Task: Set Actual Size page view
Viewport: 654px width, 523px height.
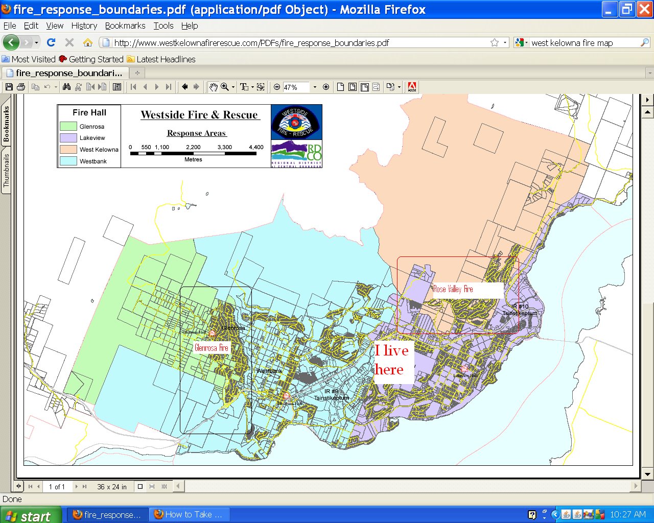Action: (x=340, y=87)
